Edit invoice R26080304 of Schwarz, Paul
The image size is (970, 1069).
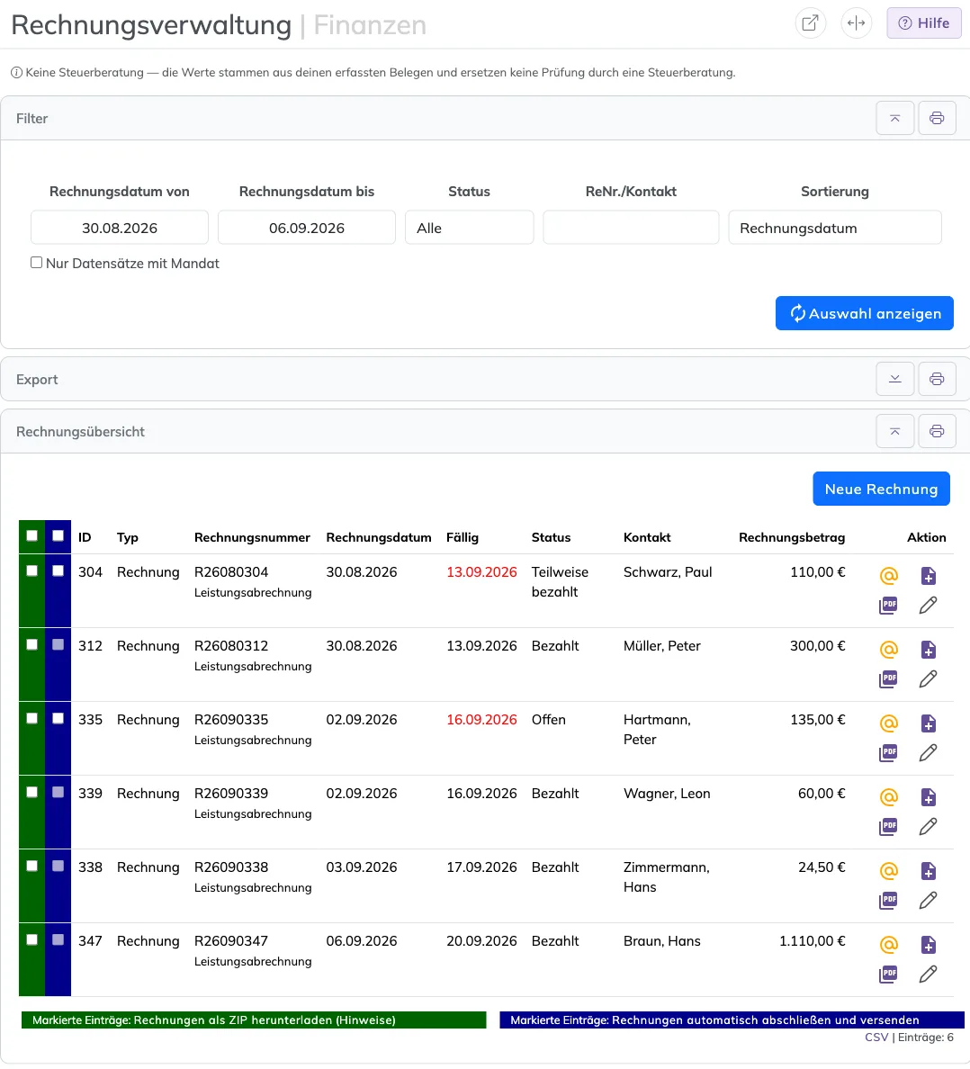tap(928, 606)
